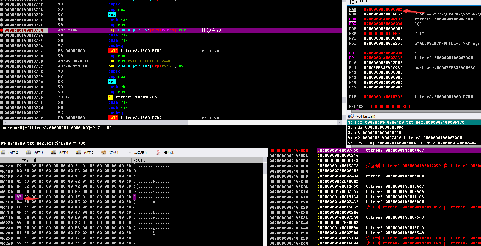Toggle breakpoint dot at address 000000014001B7B0
Viewport: 481px width, 246px height.
2,30
